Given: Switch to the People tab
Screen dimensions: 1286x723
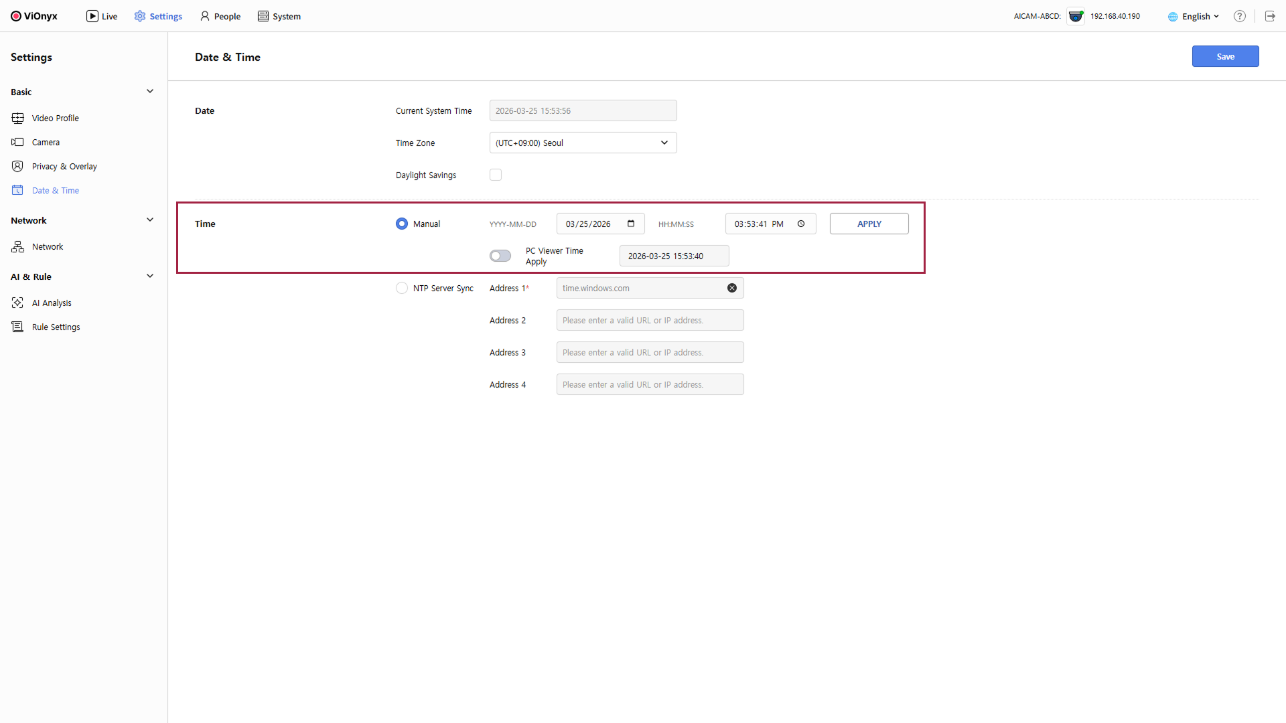Looking at the screenshot, I should coord(220,16).
